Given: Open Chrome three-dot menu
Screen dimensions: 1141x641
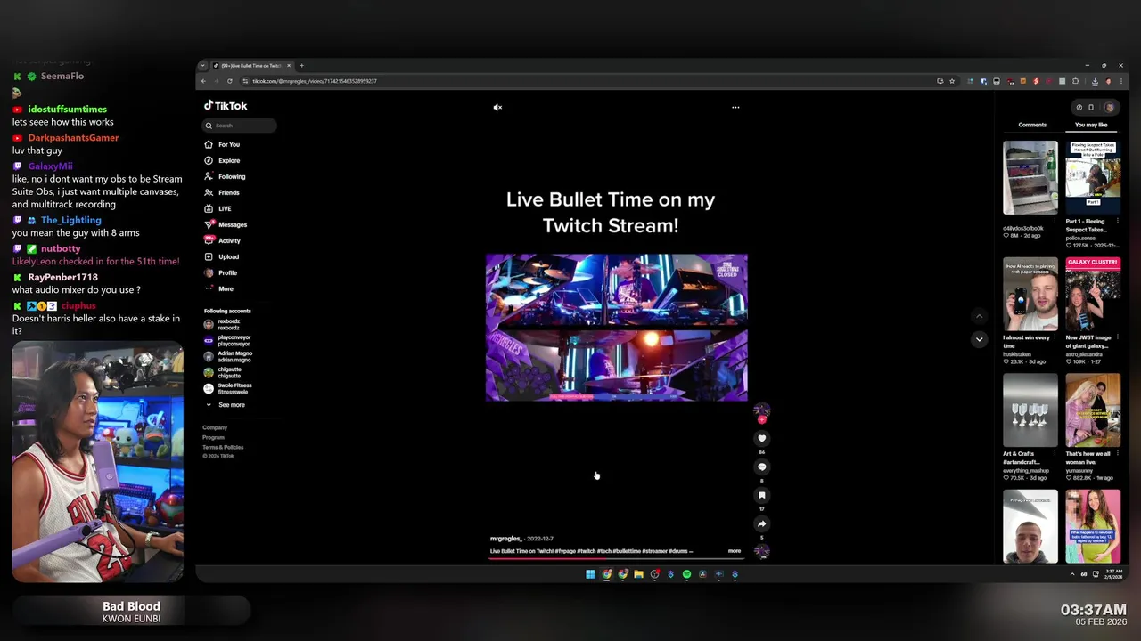Looking at the screenshot, I should [1120, 81].
